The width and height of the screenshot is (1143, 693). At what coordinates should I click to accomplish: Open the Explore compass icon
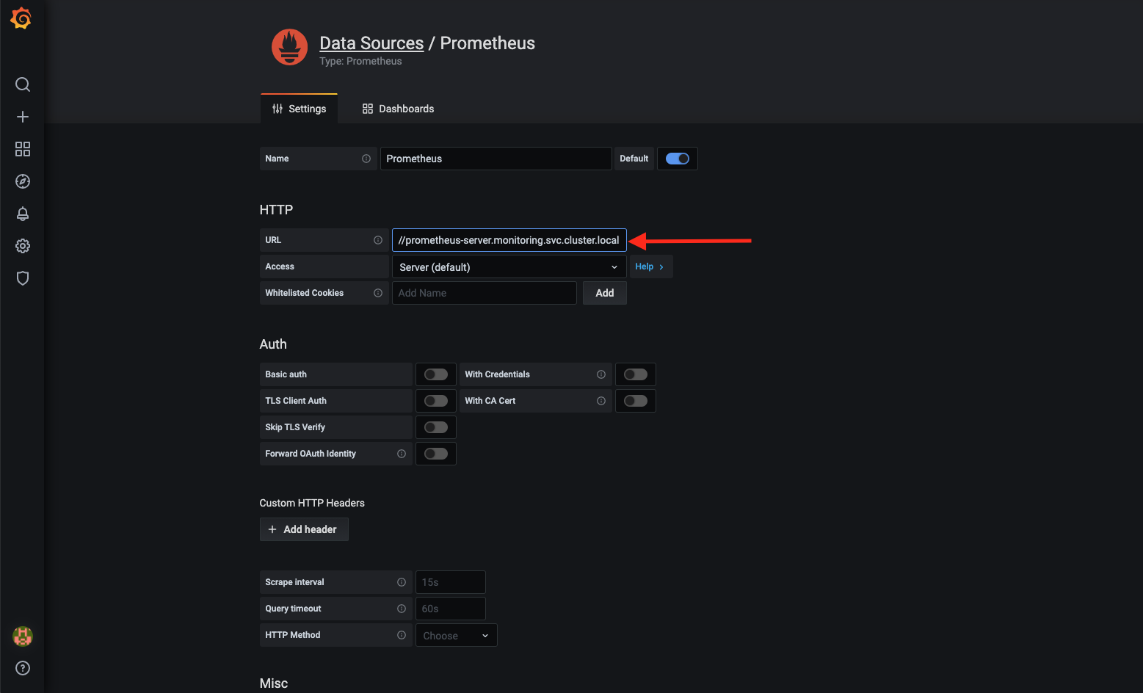[23, 181]
